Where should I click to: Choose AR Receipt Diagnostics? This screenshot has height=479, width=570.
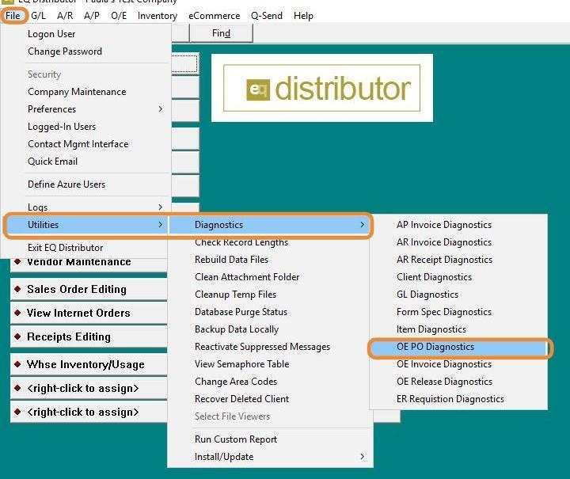[x=458, y=260]
